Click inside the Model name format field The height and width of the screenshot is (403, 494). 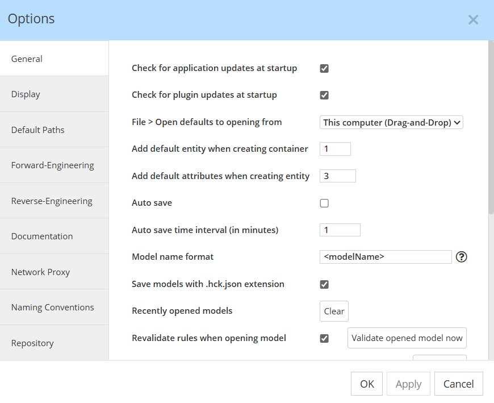point(385,257)
